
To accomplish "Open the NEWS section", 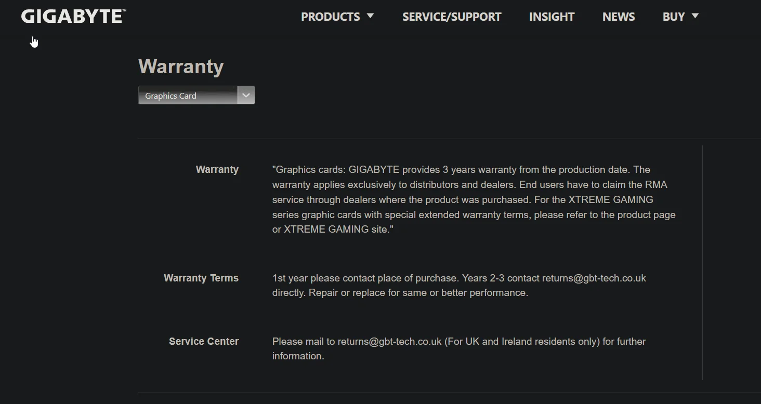I will click(x=619, y=17).
